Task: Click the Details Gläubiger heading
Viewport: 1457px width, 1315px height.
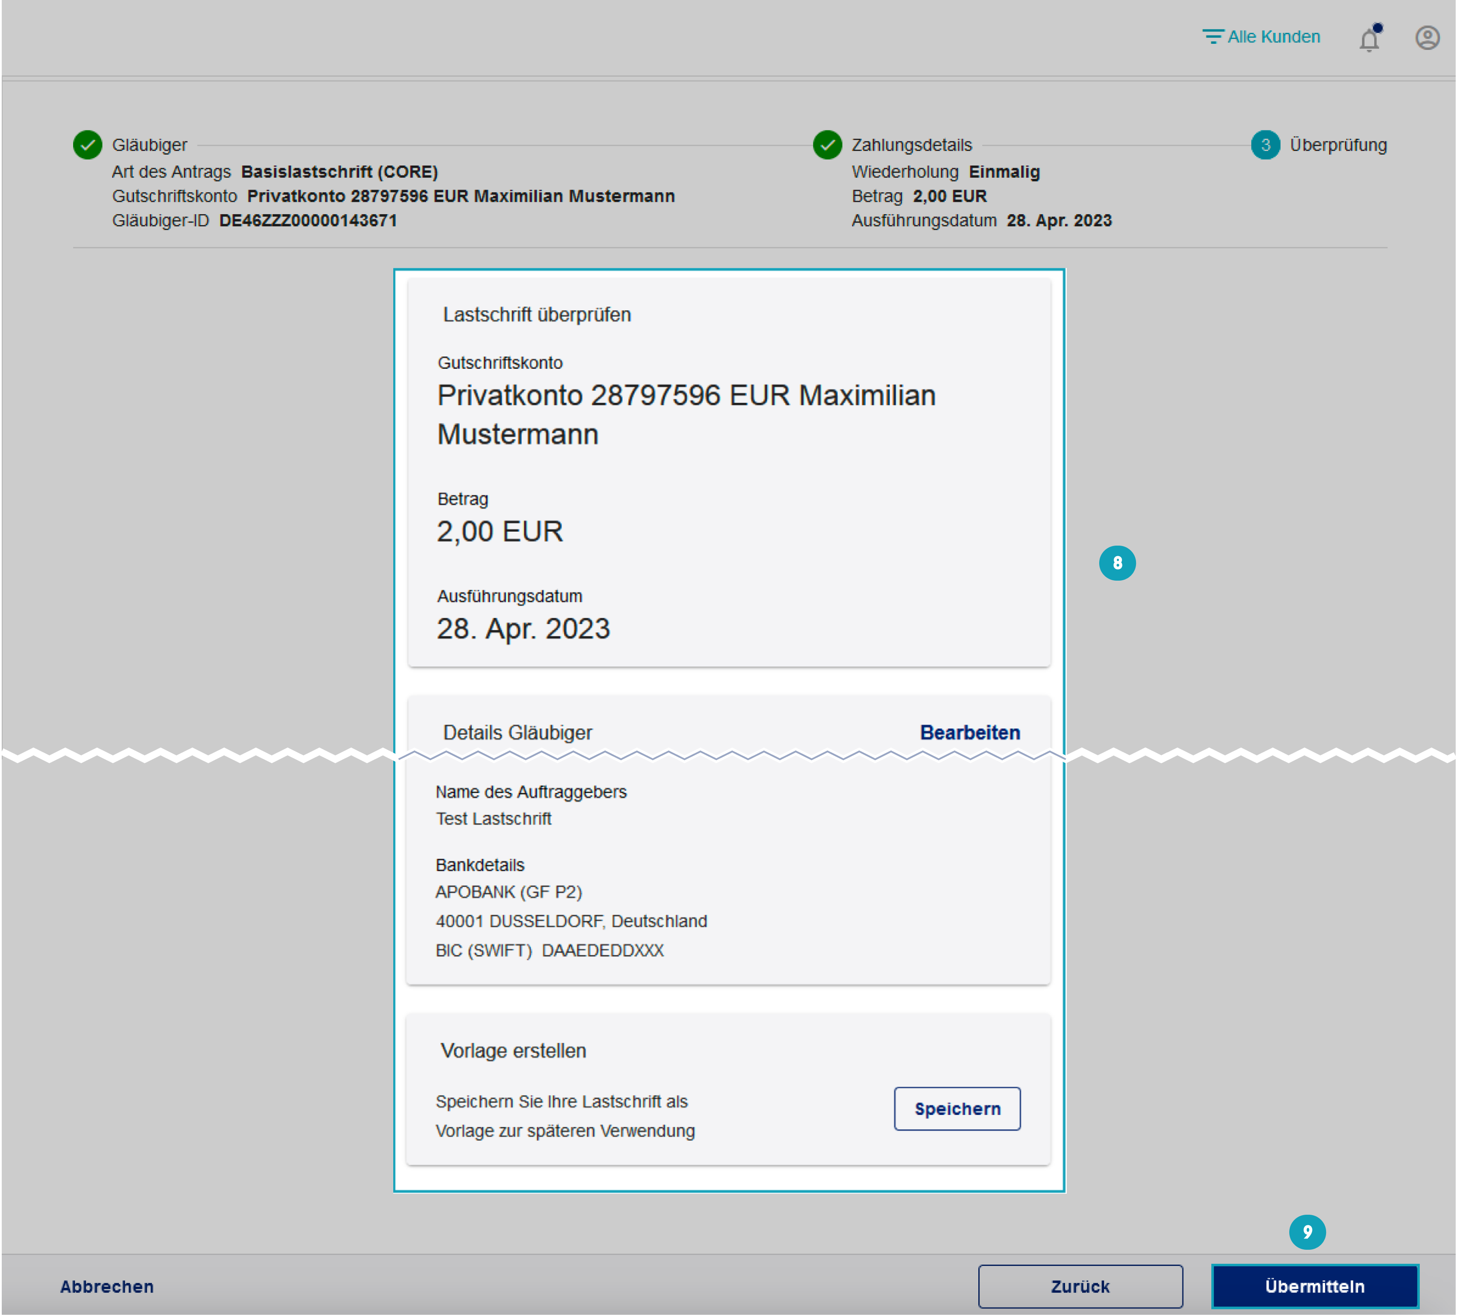Action: [518, 733]
